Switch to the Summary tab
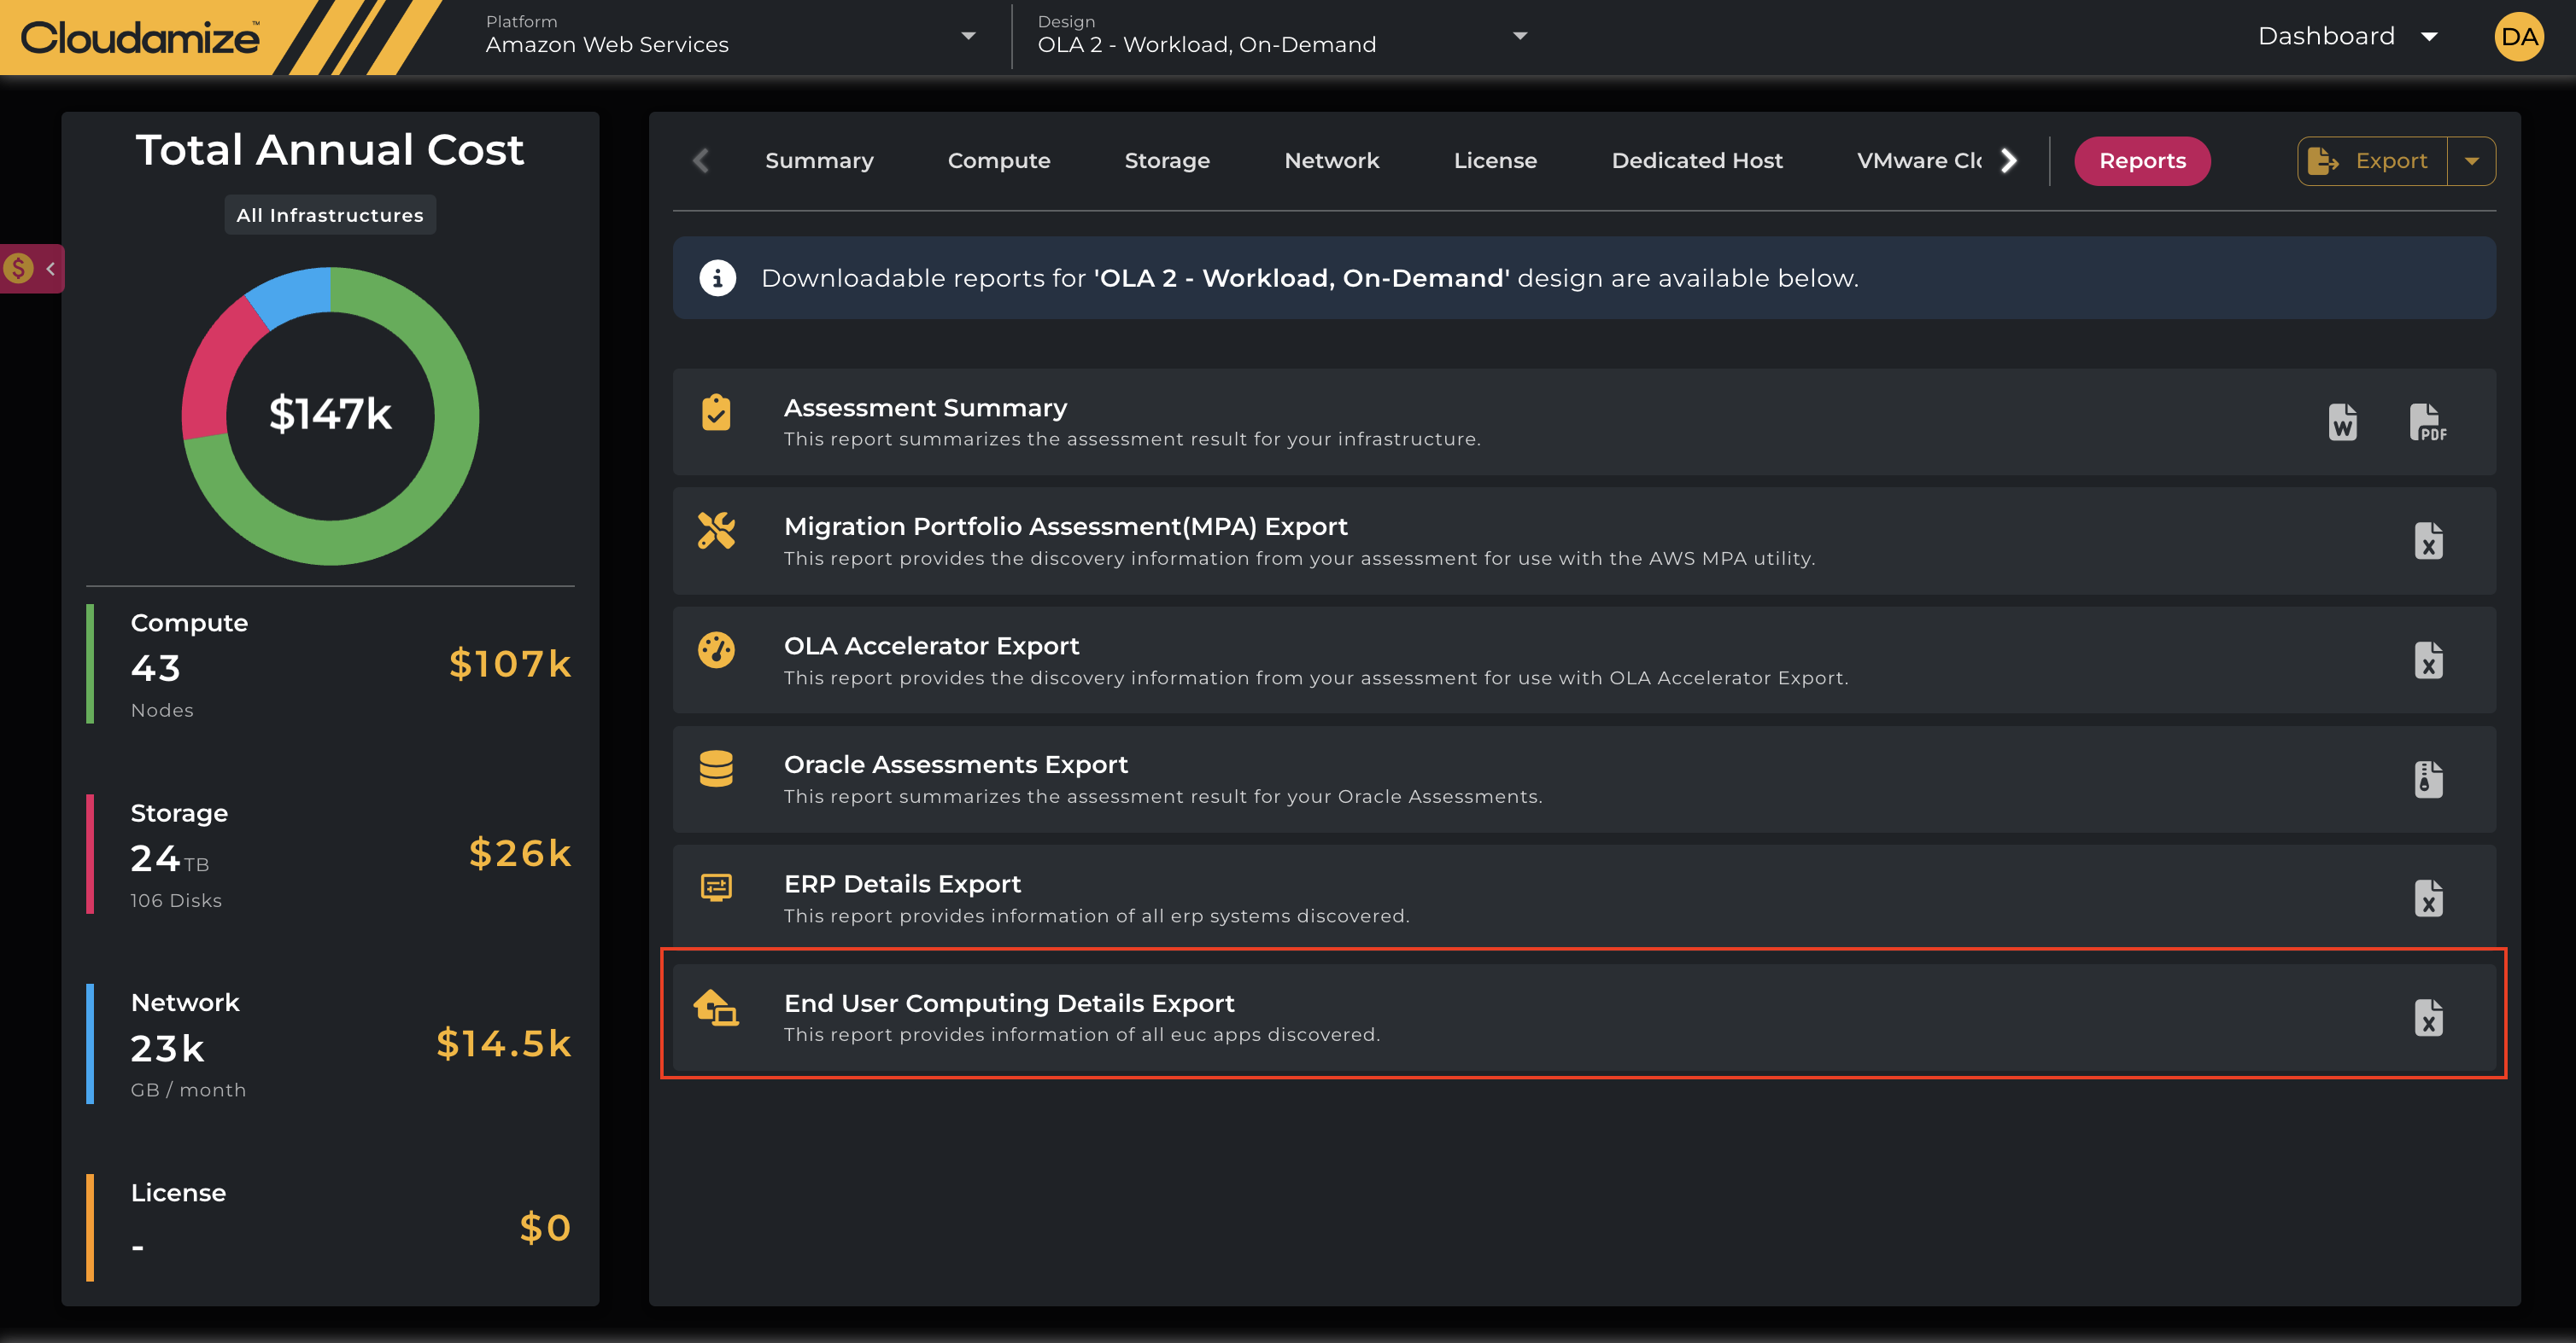2576x1343 pixels. (819, 161)
